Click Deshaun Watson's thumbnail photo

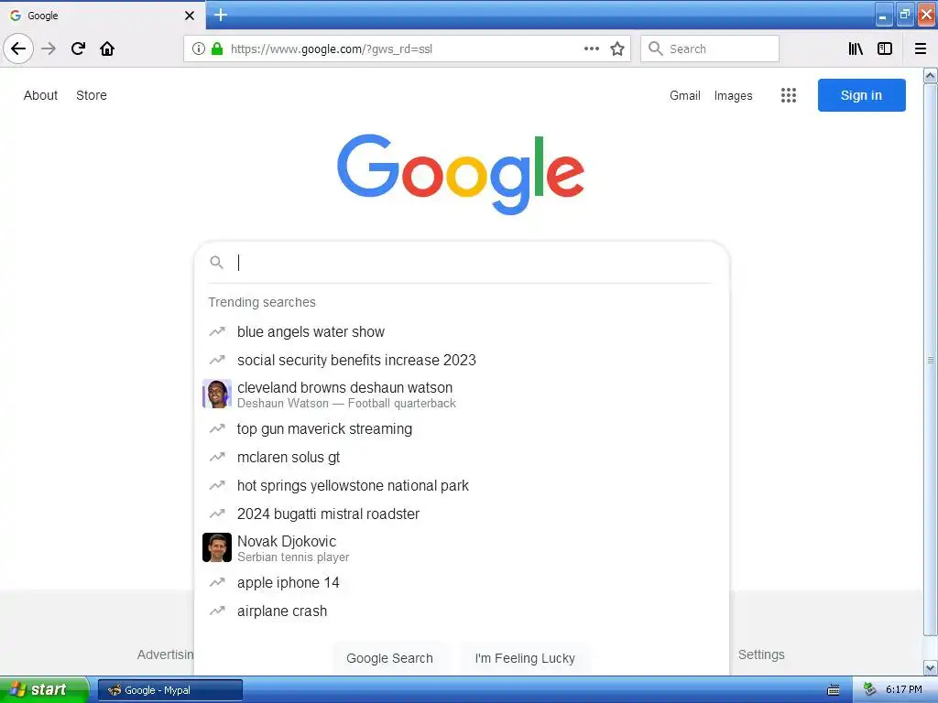point(216,394)
